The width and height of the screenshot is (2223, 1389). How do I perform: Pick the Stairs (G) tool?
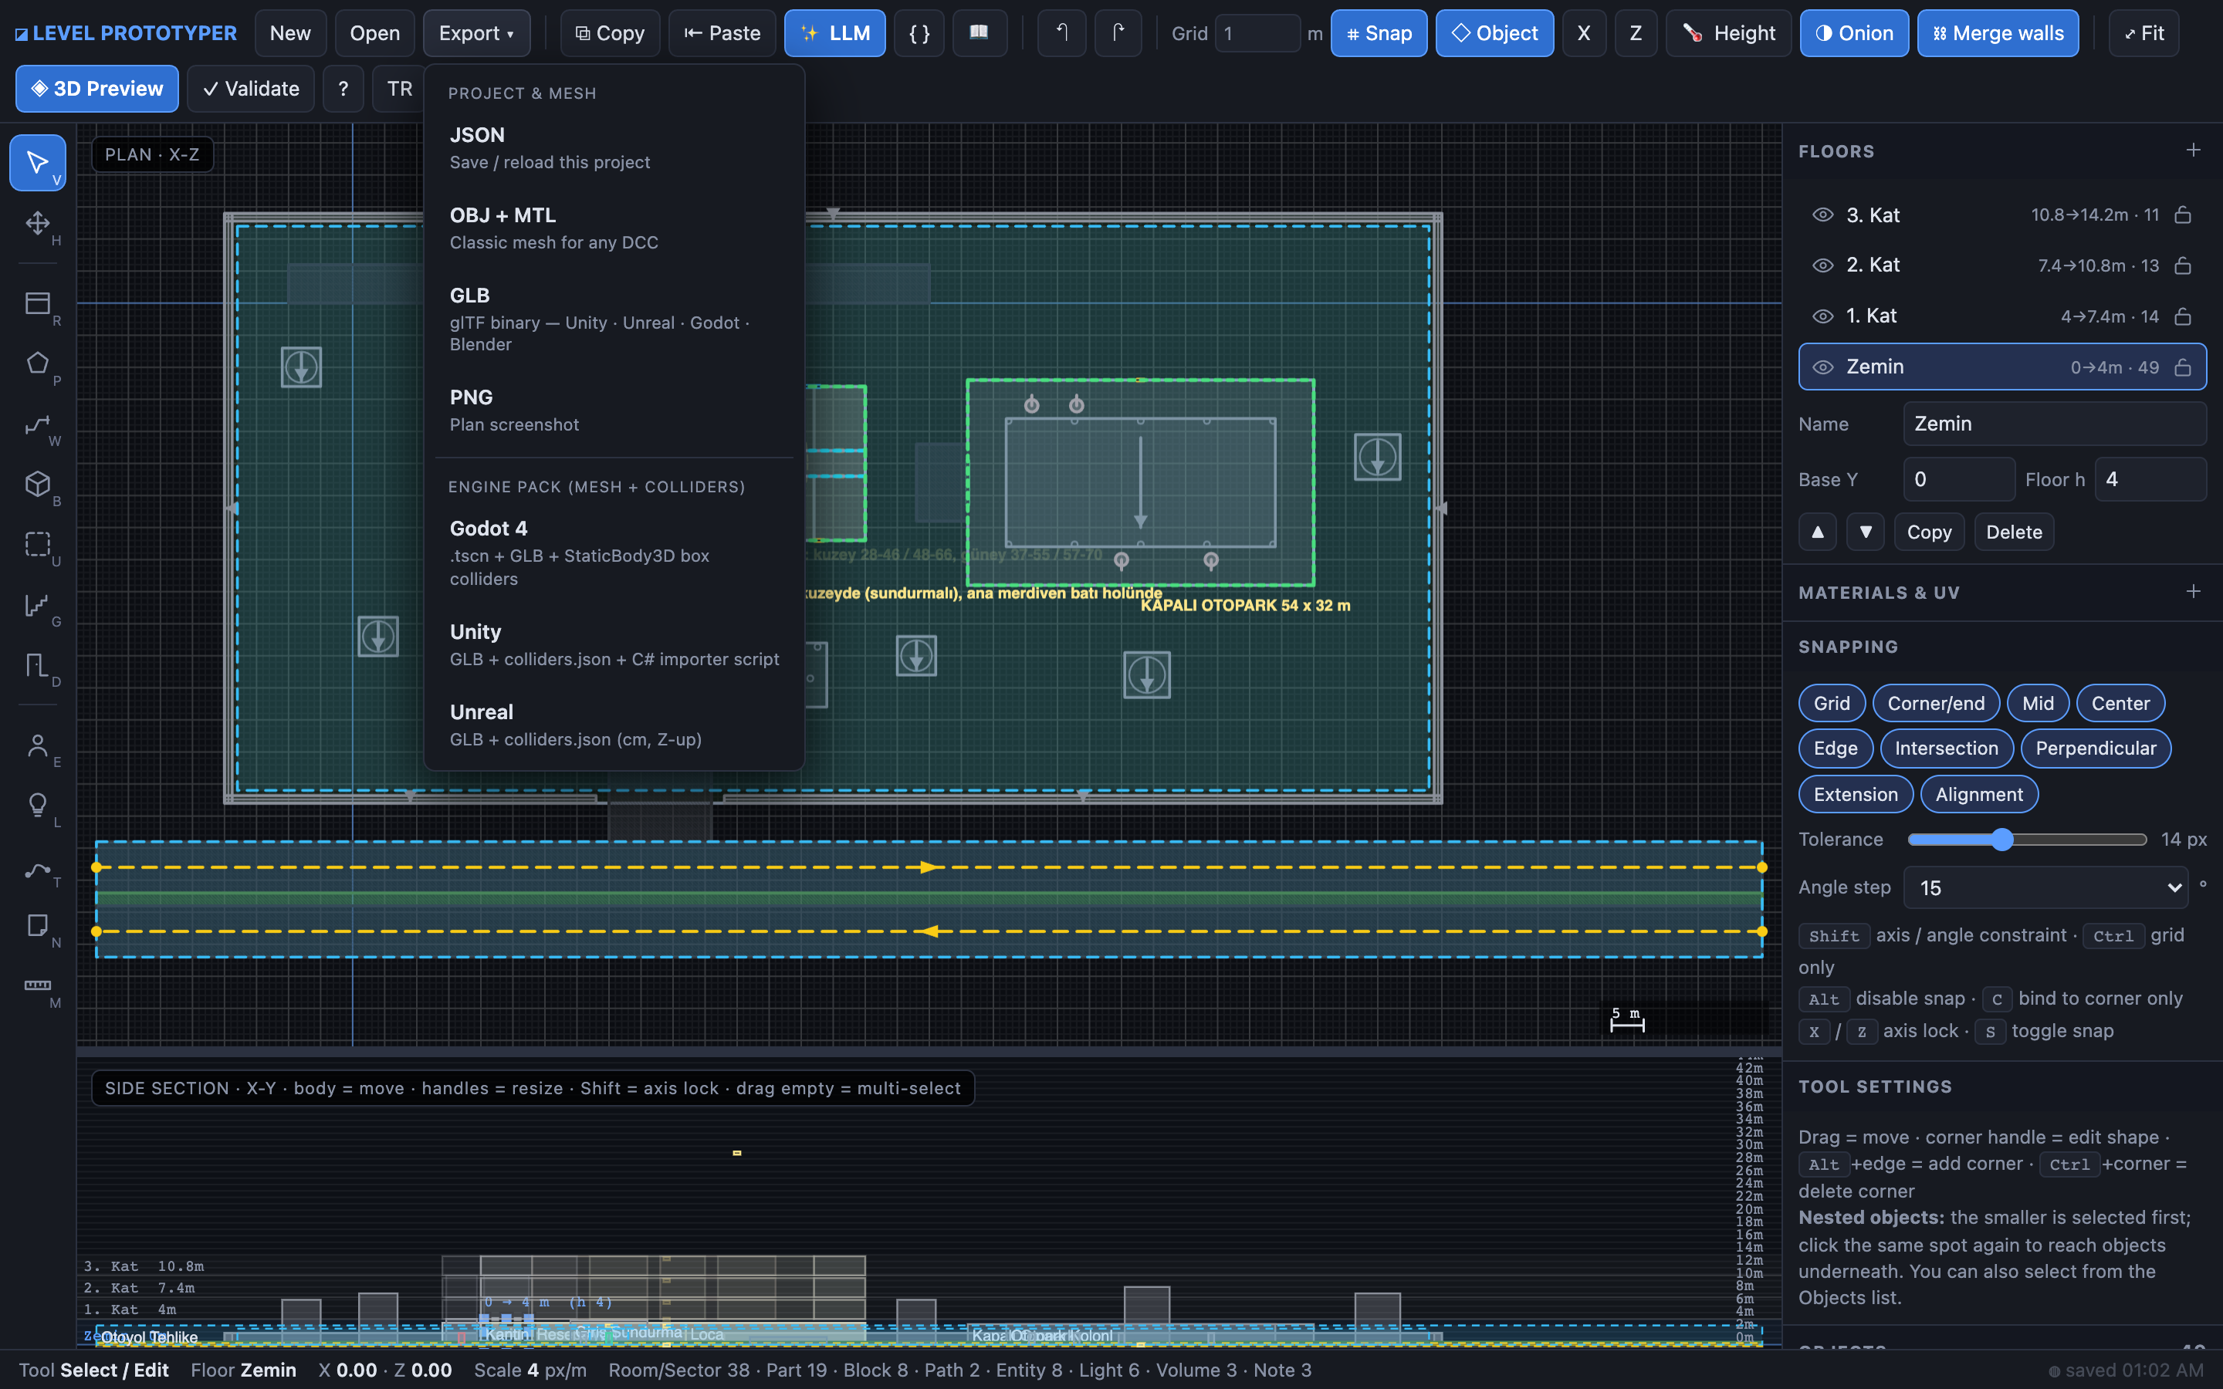[38, 604]
